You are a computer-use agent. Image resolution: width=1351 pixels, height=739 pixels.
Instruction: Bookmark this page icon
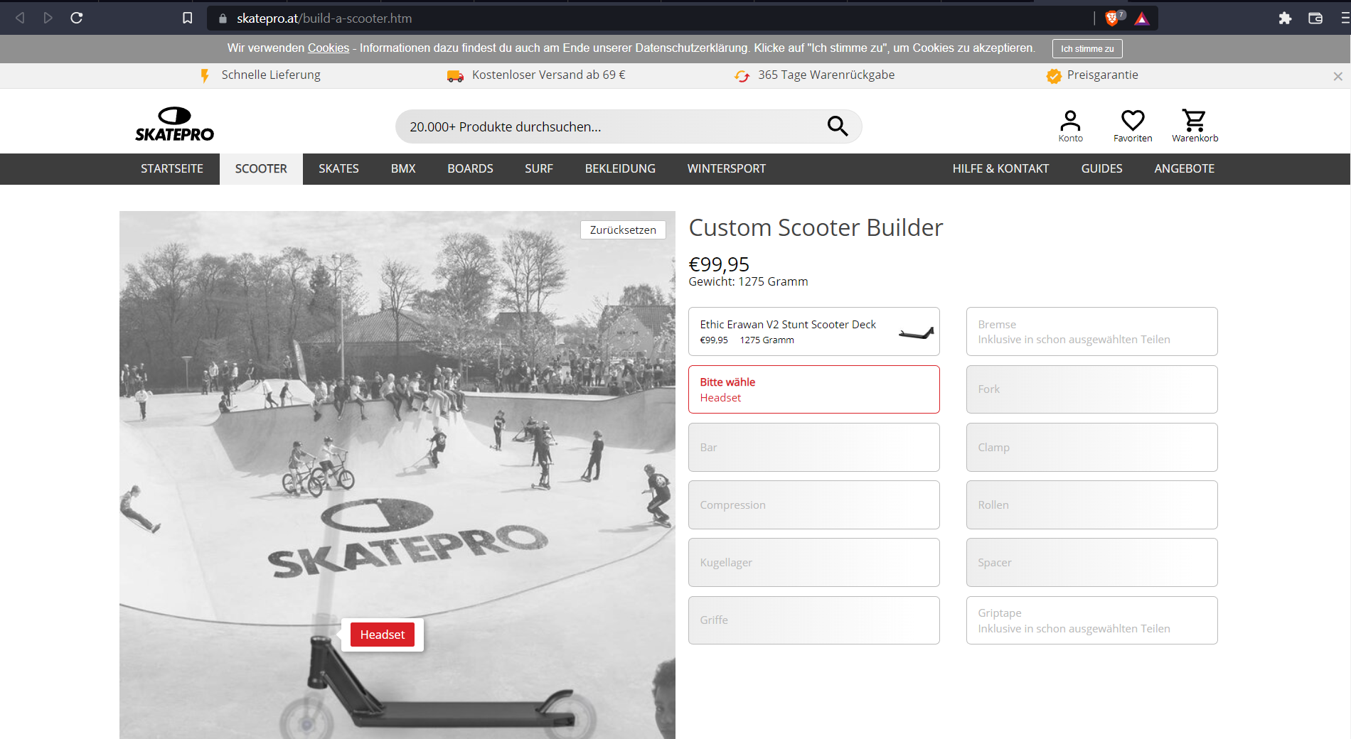(187, 18)
